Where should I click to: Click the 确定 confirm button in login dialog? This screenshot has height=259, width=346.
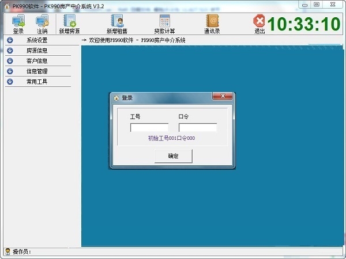(x=174, y=156)
